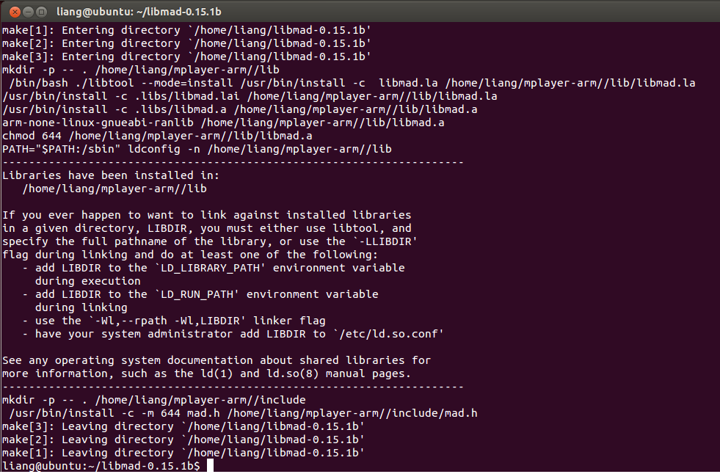
Task: Maximize the terminal window
Action: [41, 12]
